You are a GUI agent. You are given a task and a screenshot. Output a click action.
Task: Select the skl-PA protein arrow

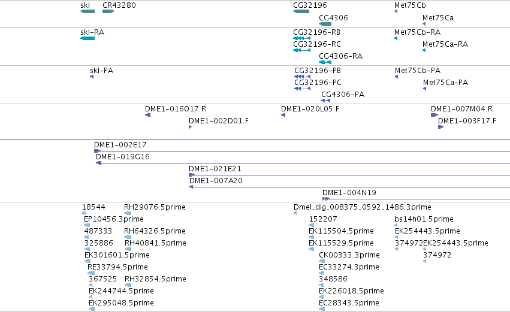click(x=92, y=77)
